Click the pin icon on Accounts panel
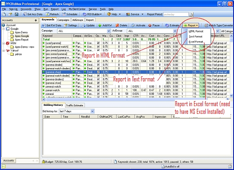The height and width of the screenshot is (170, 234). coord(36,20)
